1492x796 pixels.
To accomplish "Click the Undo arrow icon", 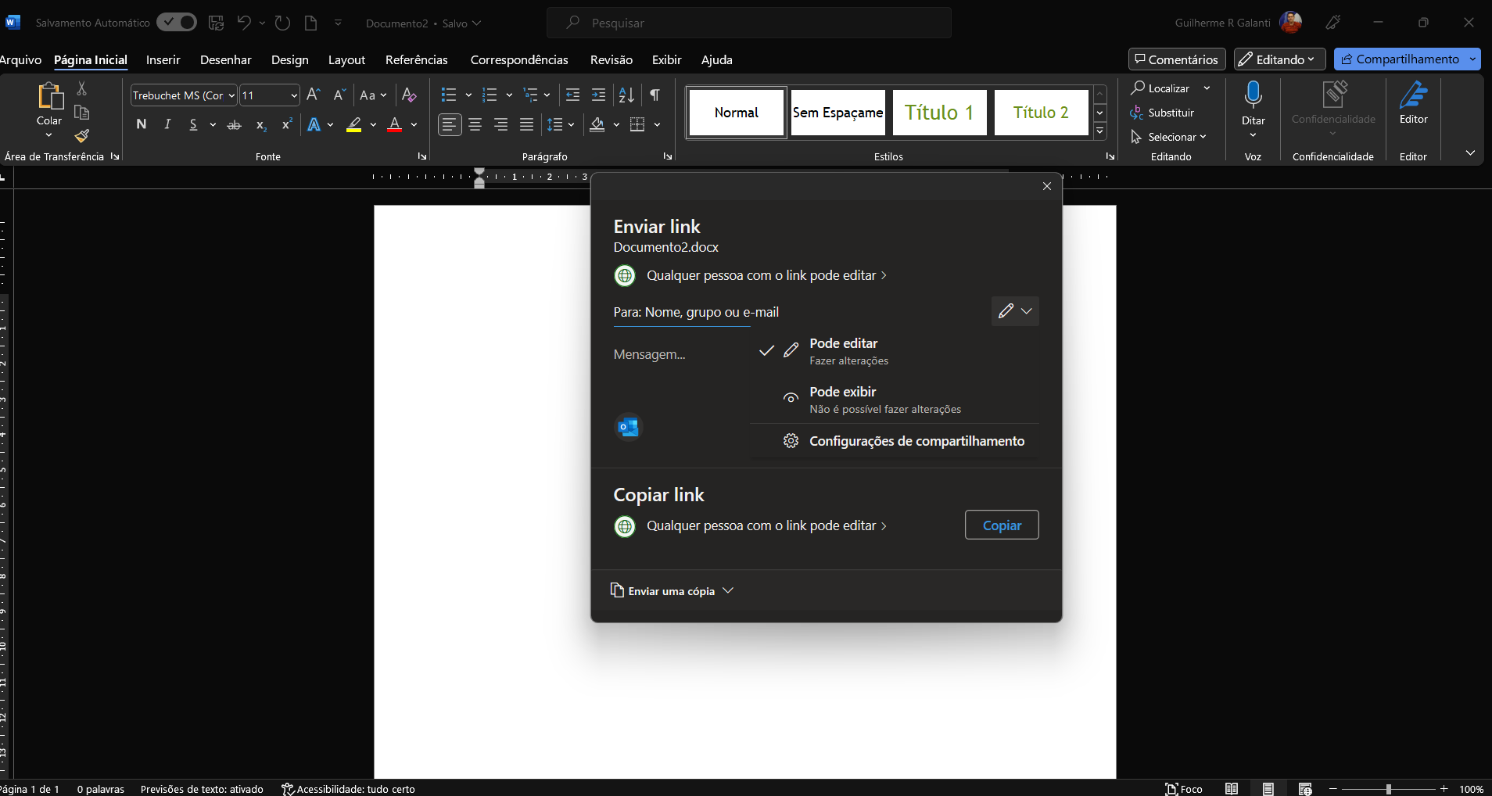I will click(244, 23).
